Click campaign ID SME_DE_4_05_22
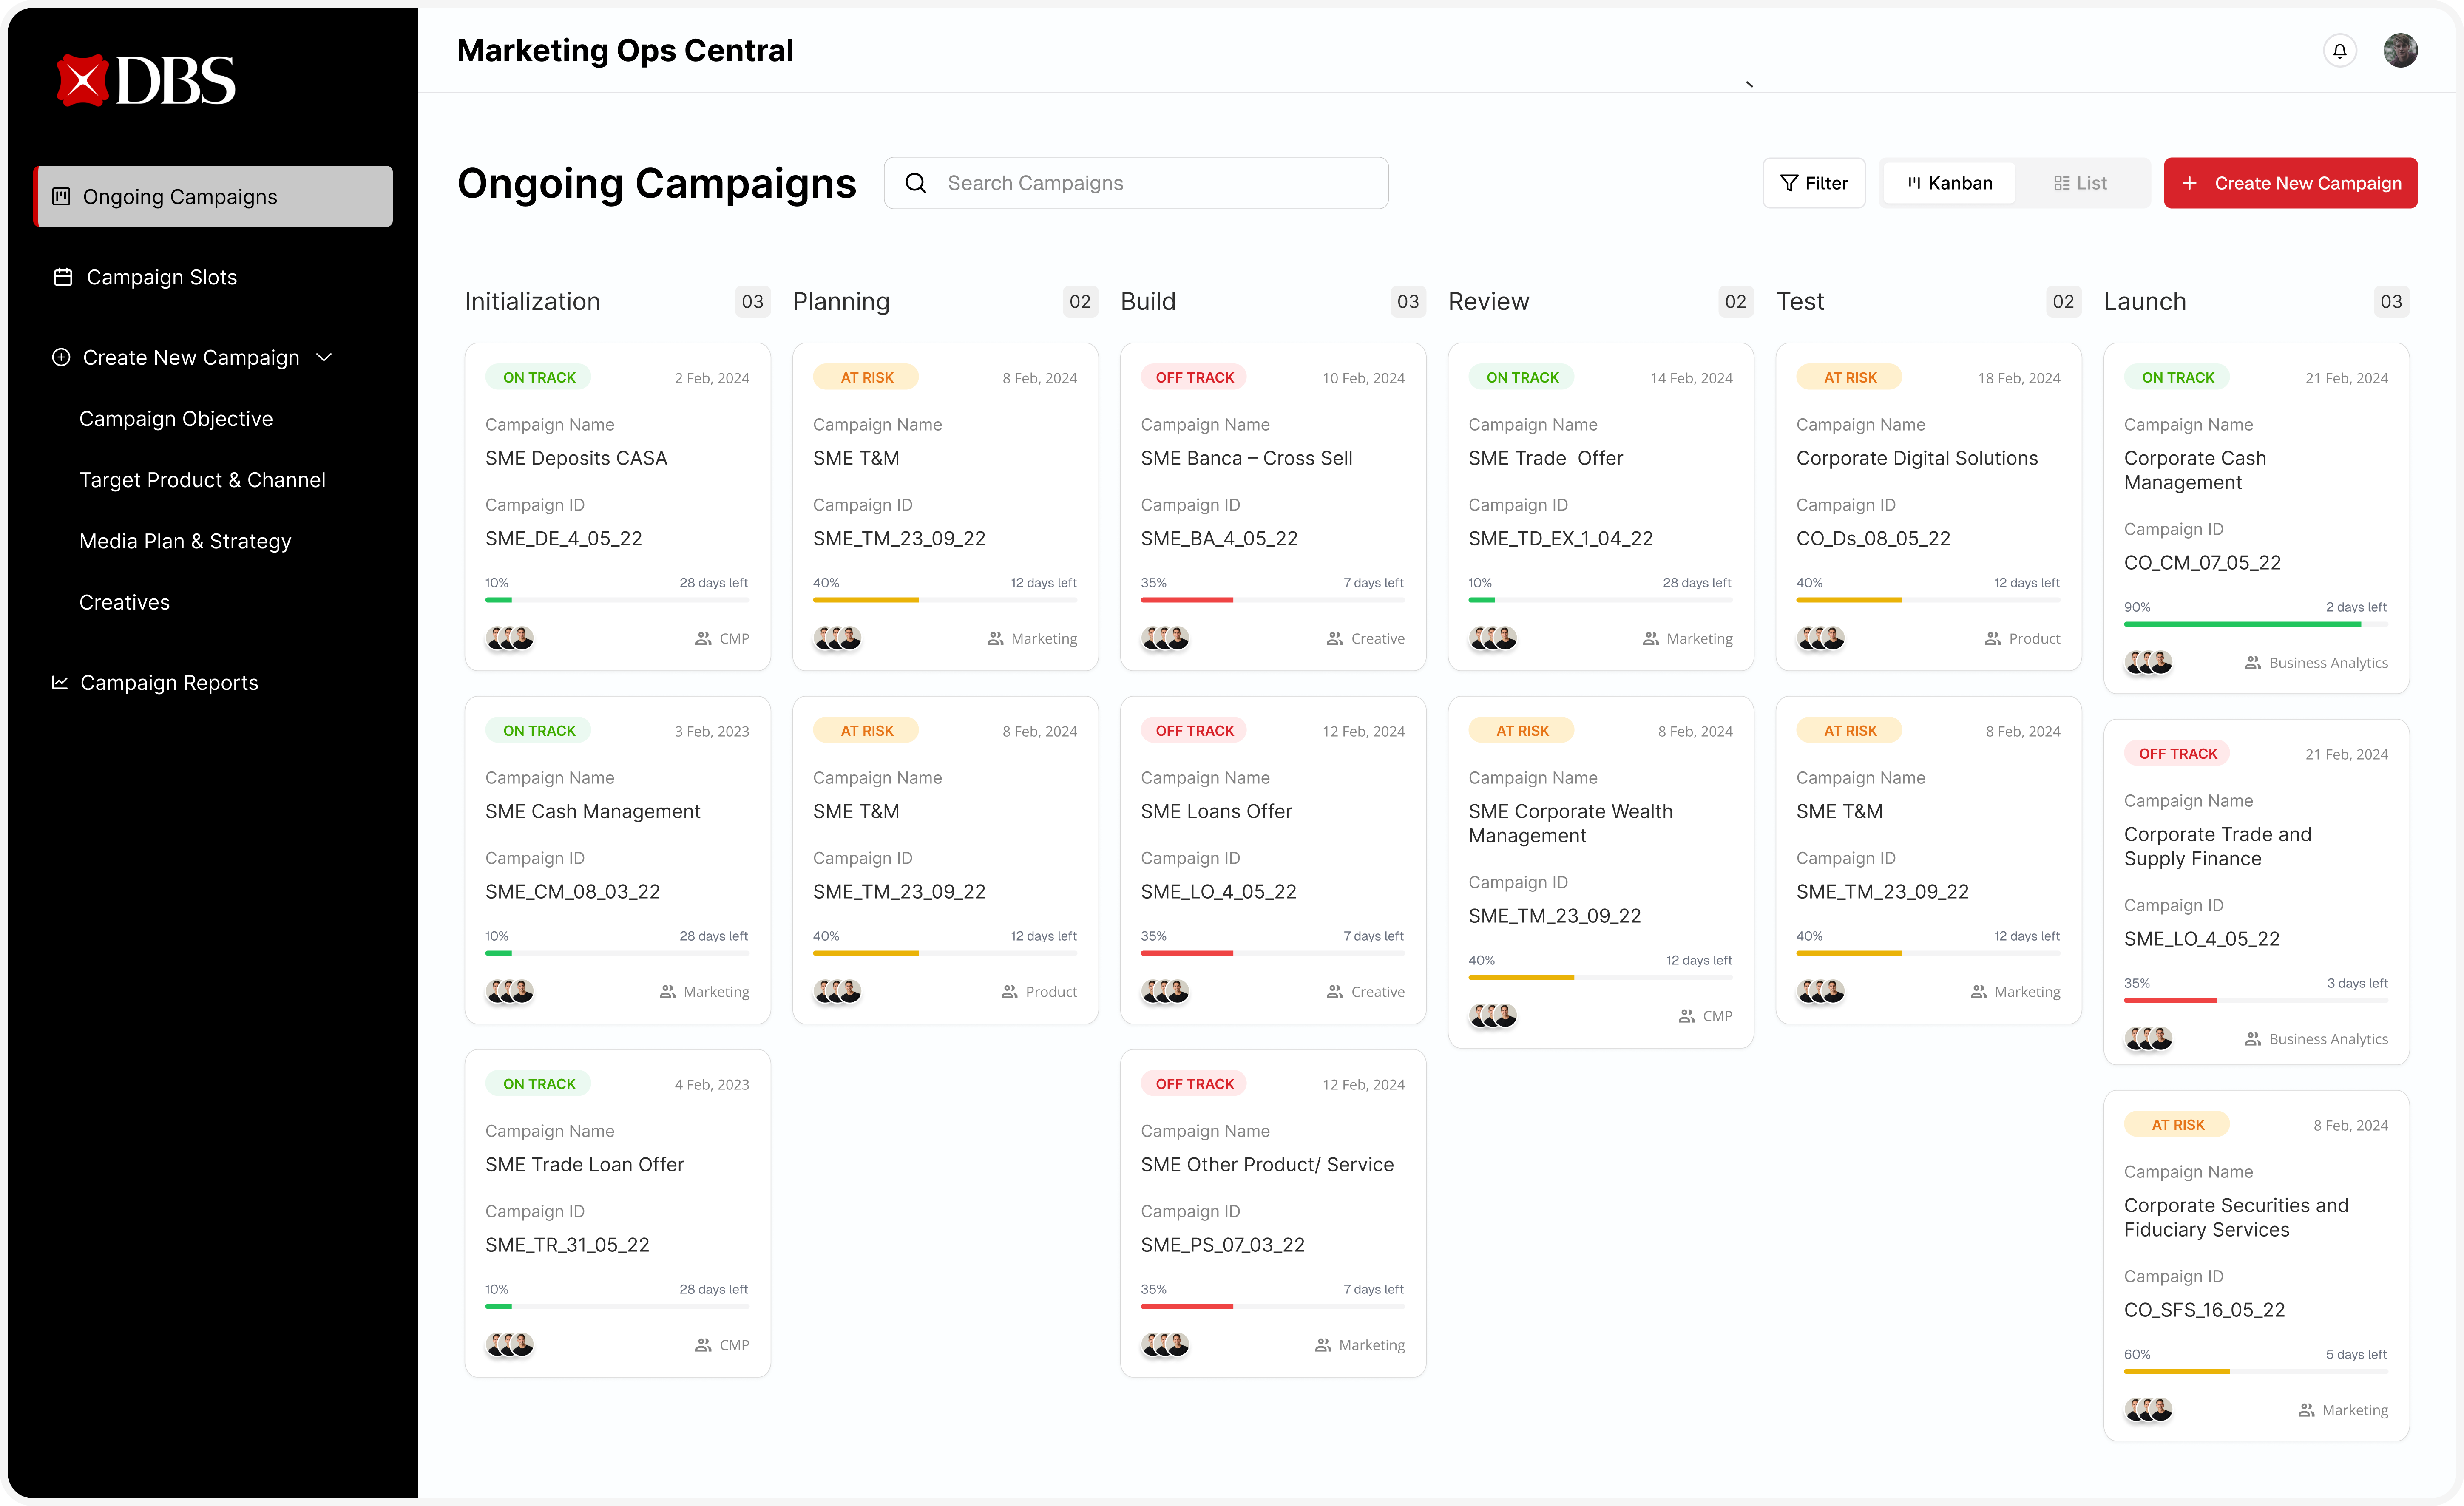Image resolution: width=2464 pixels, height=1506 pixels. [564, 538]
